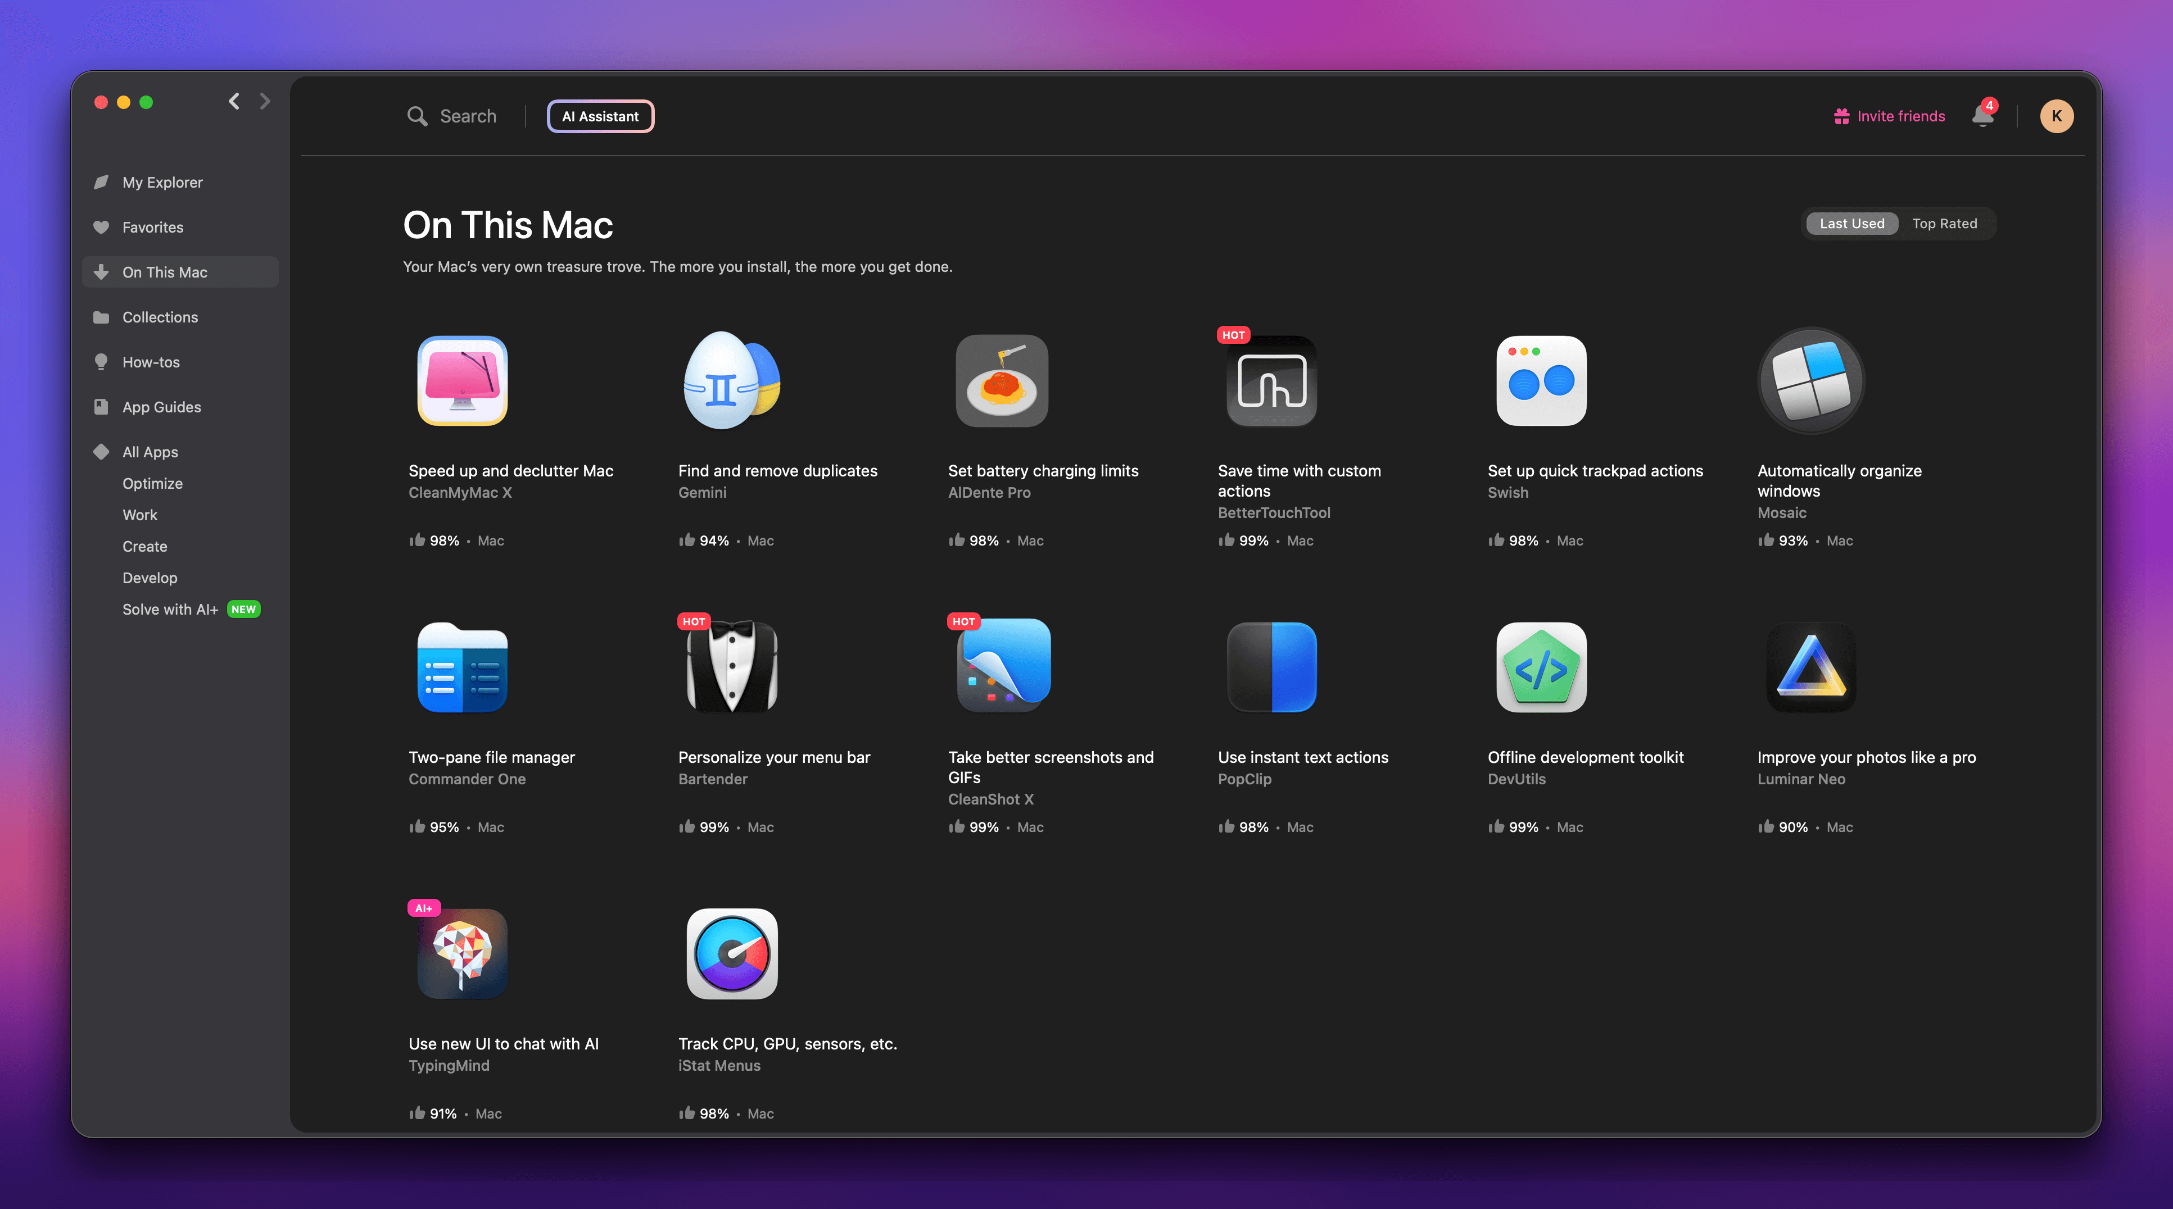Go back with the left chevron
Image resolution: width=2173 pixels, height=1209 pixels.
pos(234,102)
